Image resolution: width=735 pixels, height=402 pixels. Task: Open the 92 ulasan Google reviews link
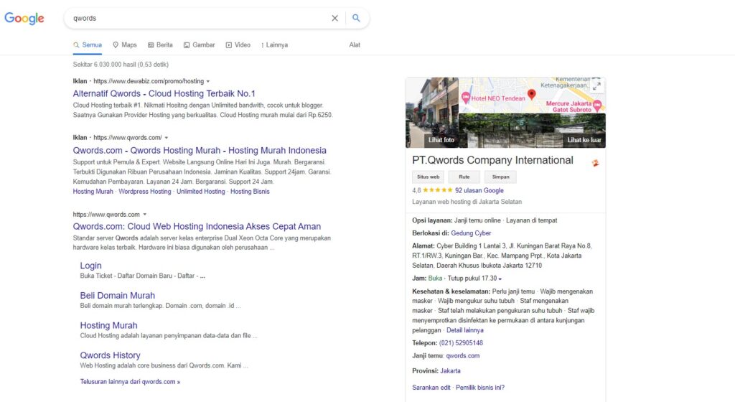(x=479, y=191)
